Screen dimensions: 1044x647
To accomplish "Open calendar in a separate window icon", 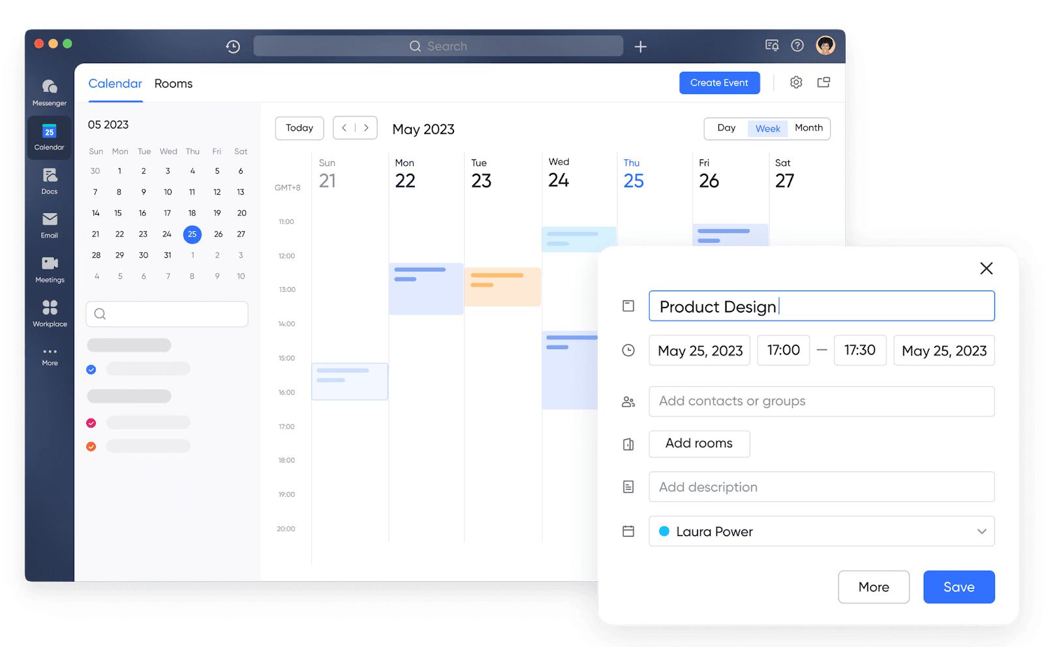I will (823, 82).
